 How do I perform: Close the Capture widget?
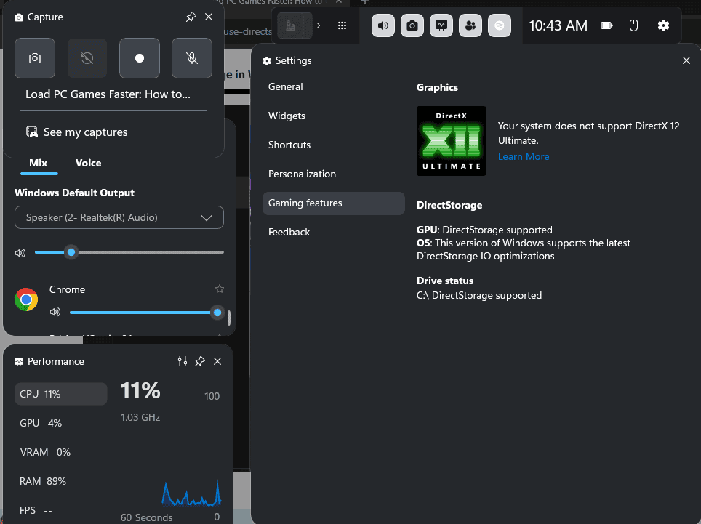pos(209,17)
